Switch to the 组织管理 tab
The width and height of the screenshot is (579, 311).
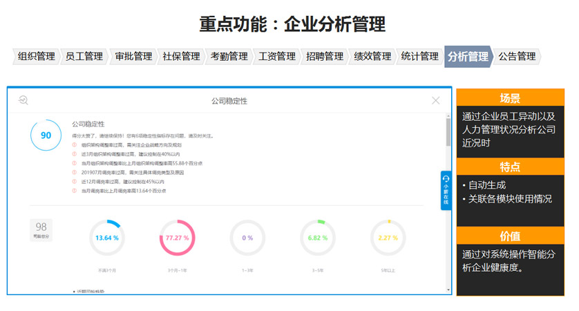pyautogui.click(x=36, y=57)
